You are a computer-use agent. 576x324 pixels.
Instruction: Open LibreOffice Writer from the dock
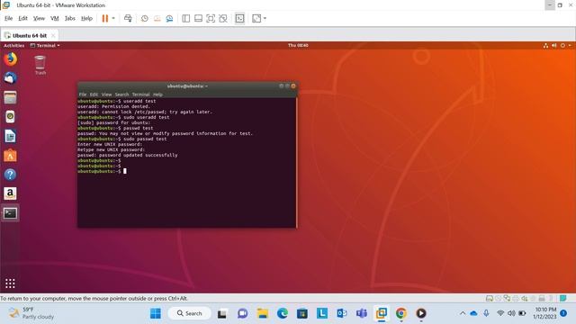[10, 136]
